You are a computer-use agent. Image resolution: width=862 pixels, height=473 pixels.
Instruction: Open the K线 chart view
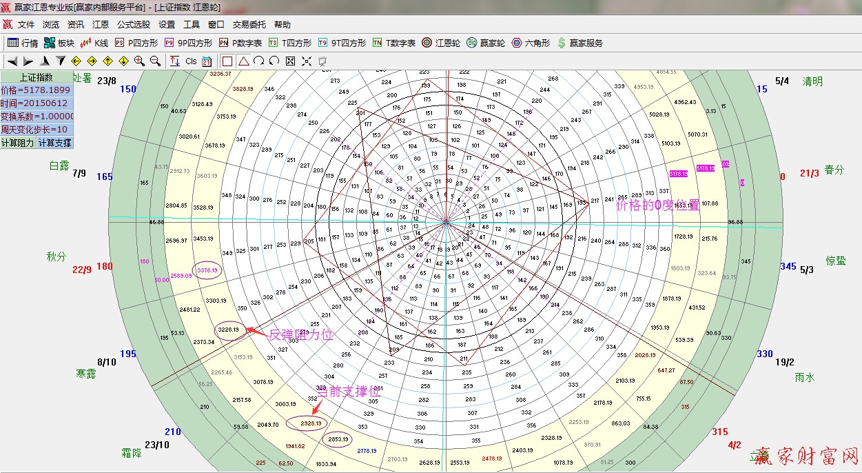click(94, 43)
